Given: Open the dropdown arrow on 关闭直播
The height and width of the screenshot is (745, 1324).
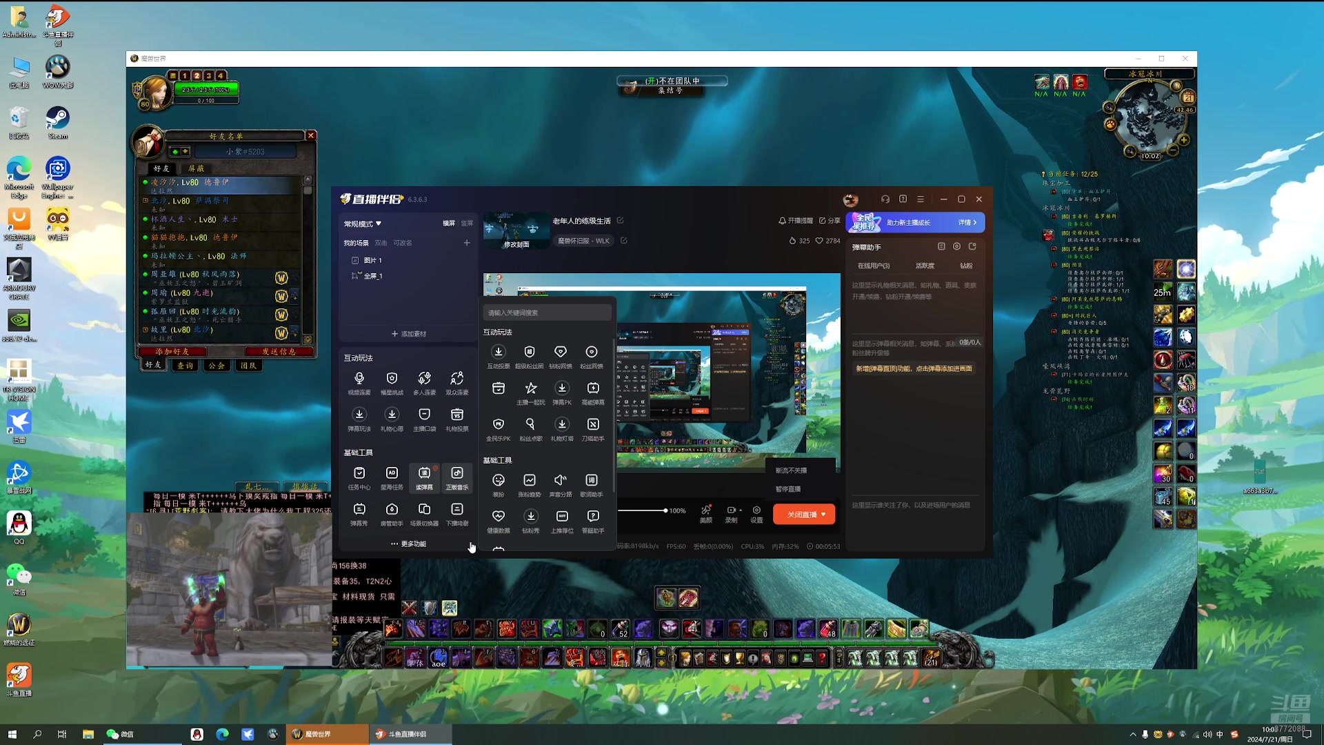Looking at the screenshot, I should tap(823, 515).
